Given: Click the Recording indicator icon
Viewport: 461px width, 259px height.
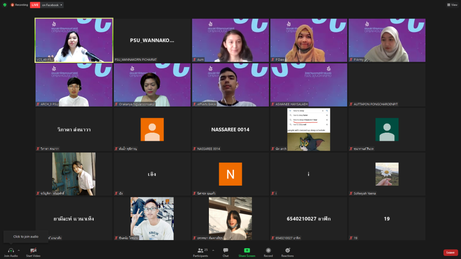Looking at the screenshot, I should click(x=13, y=5).
